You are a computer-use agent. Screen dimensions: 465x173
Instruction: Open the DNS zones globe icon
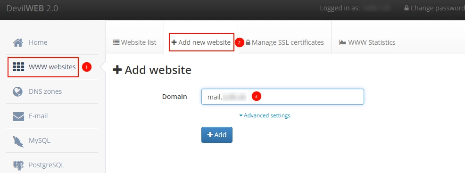point(18,91)
